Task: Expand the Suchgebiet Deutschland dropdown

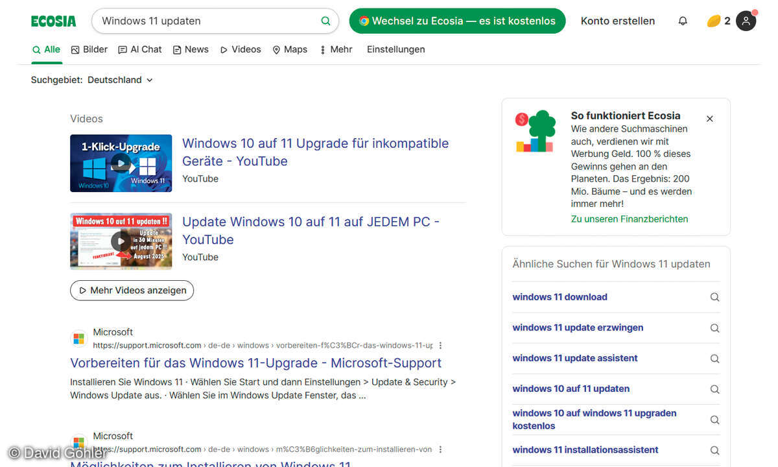Action: click(x=121, y=80)
